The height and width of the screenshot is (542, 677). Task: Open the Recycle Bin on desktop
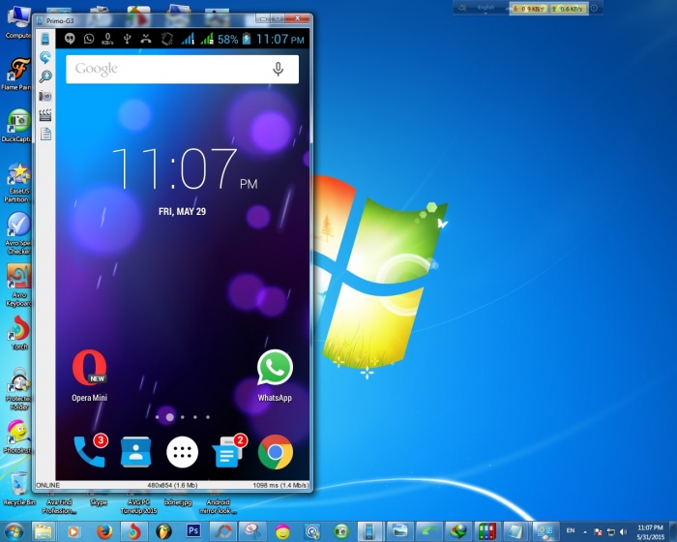coord(19,489)
